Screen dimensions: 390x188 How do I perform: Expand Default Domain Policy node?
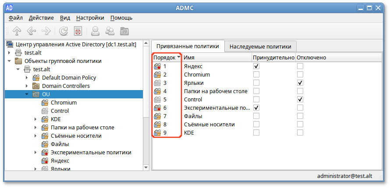[27, 78]
